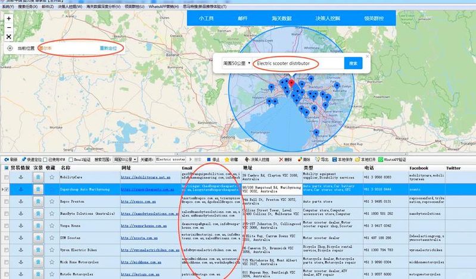The height and width of the screenshot is (279, 476).
Task: Open the repco.com.au website link
Action: (x=138, y=201)
